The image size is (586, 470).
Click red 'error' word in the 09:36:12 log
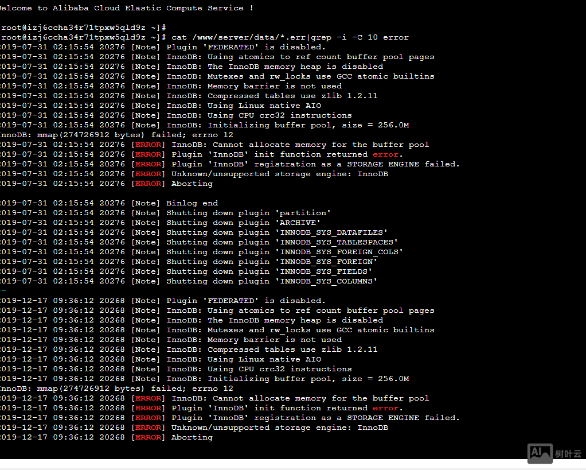(x=385, y=408)
